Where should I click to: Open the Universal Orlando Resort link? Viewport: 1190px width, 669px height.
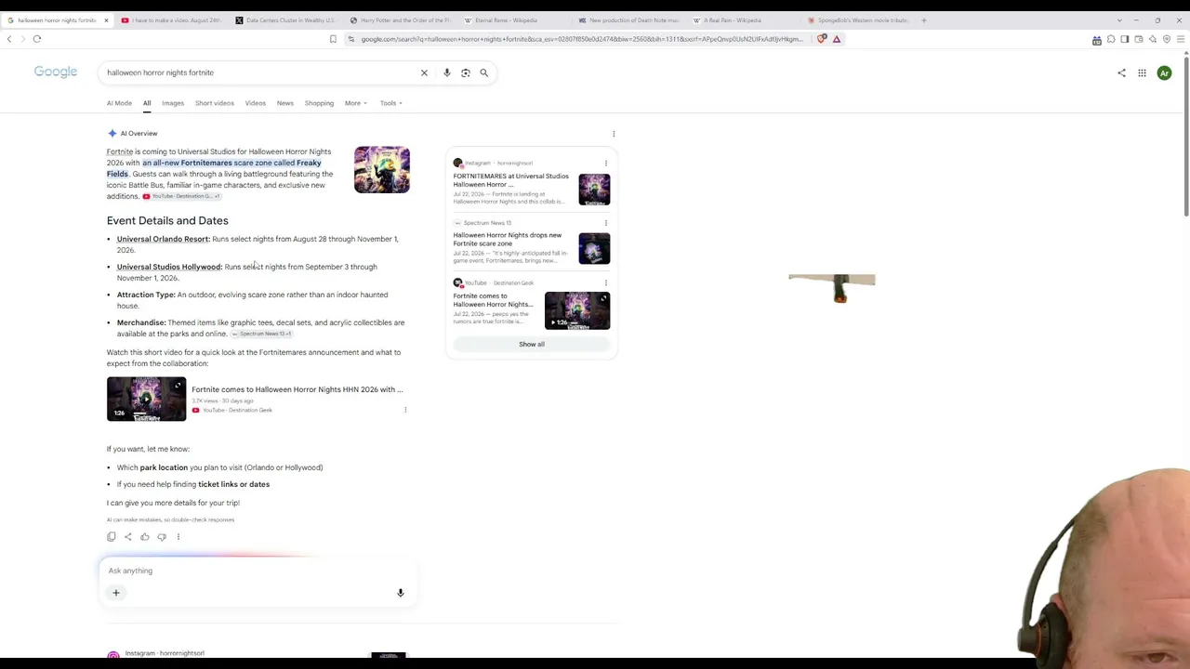click(163, 239)
